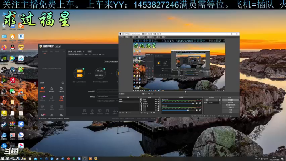
Task: Move source up using Sources dock arrow
Action: [151, 113]
